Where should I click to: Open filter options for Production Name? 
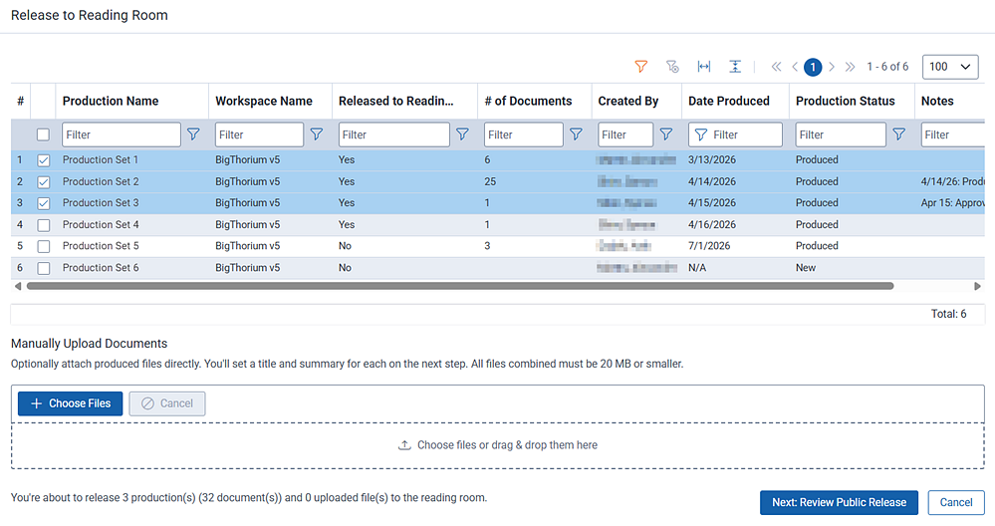pyautogui.click(x=193, y=134)
